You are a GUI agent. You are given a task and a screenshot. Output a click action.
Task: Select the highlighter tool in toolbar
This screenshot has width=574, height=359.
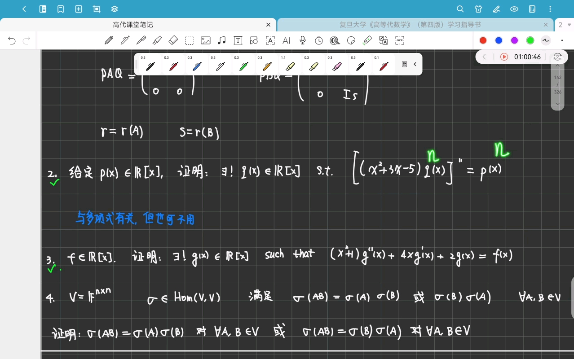pyautogui.click(x=157, y=40)
